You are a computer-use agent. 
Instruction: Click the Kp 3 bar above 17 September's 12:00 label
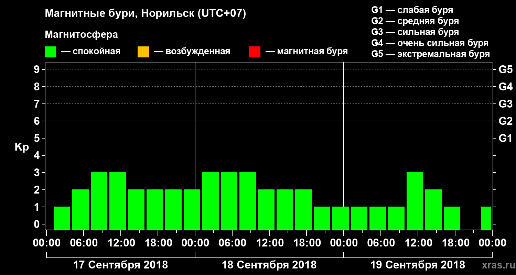[118, 201]
